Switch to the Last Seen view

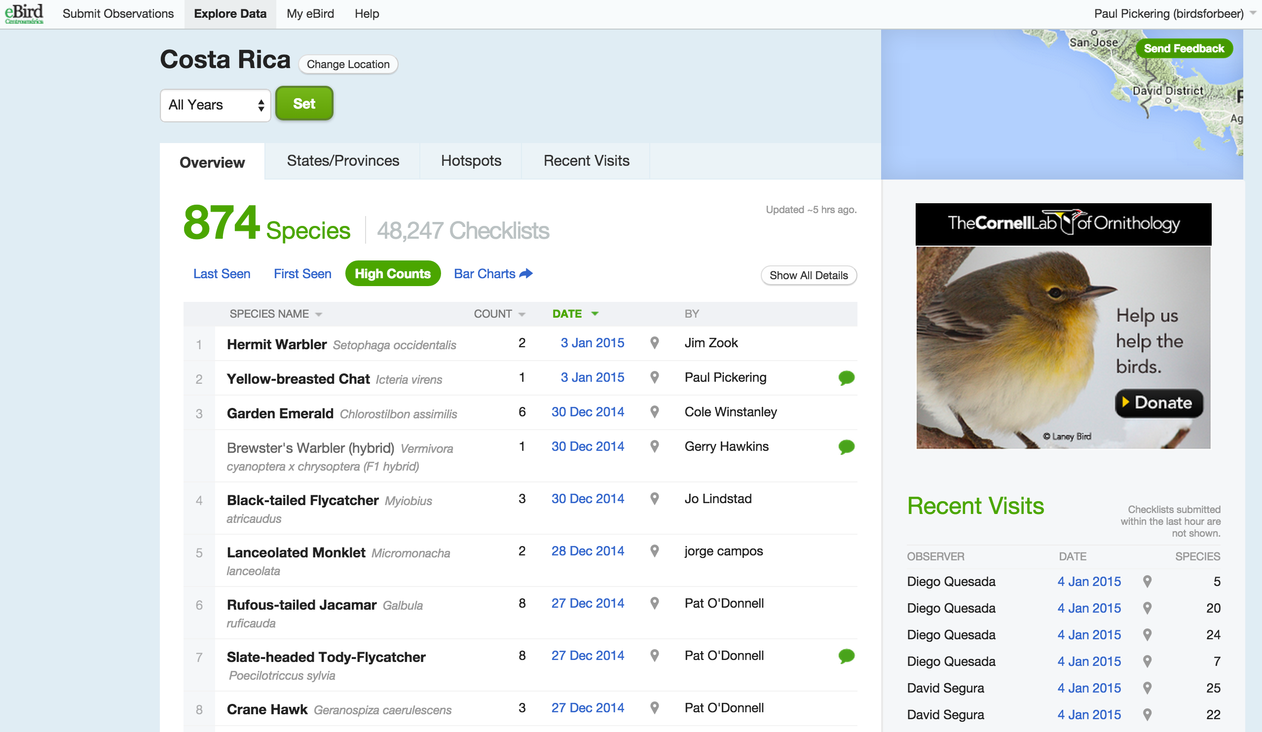tap(222, 274)
